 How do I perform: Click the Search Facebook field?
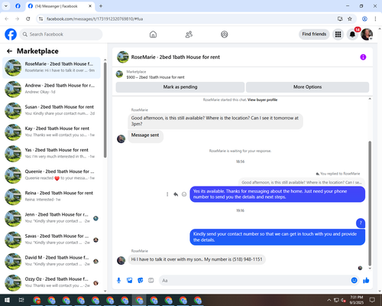61,34
